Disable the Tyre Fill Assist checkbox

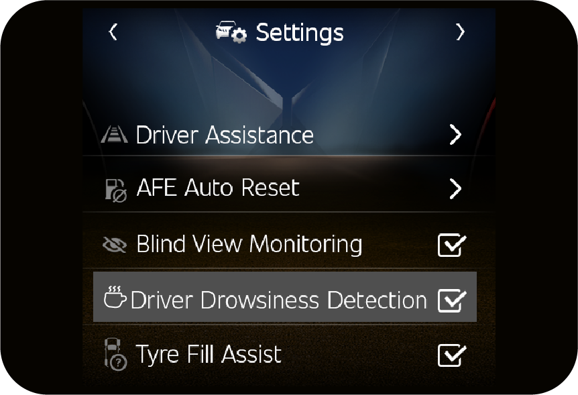click(452, 355)
